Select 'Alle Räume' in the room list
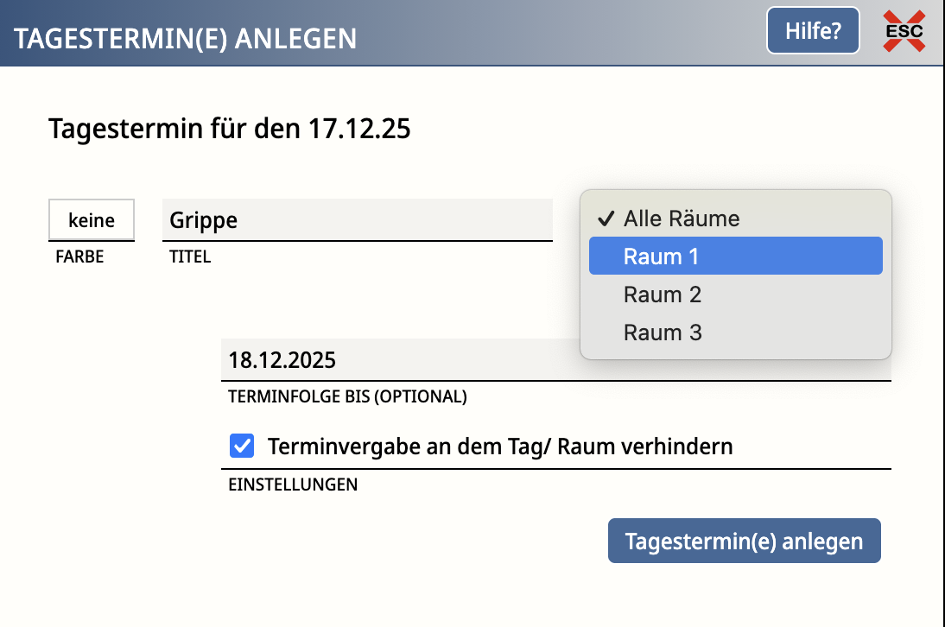 (x=681, y=218)
